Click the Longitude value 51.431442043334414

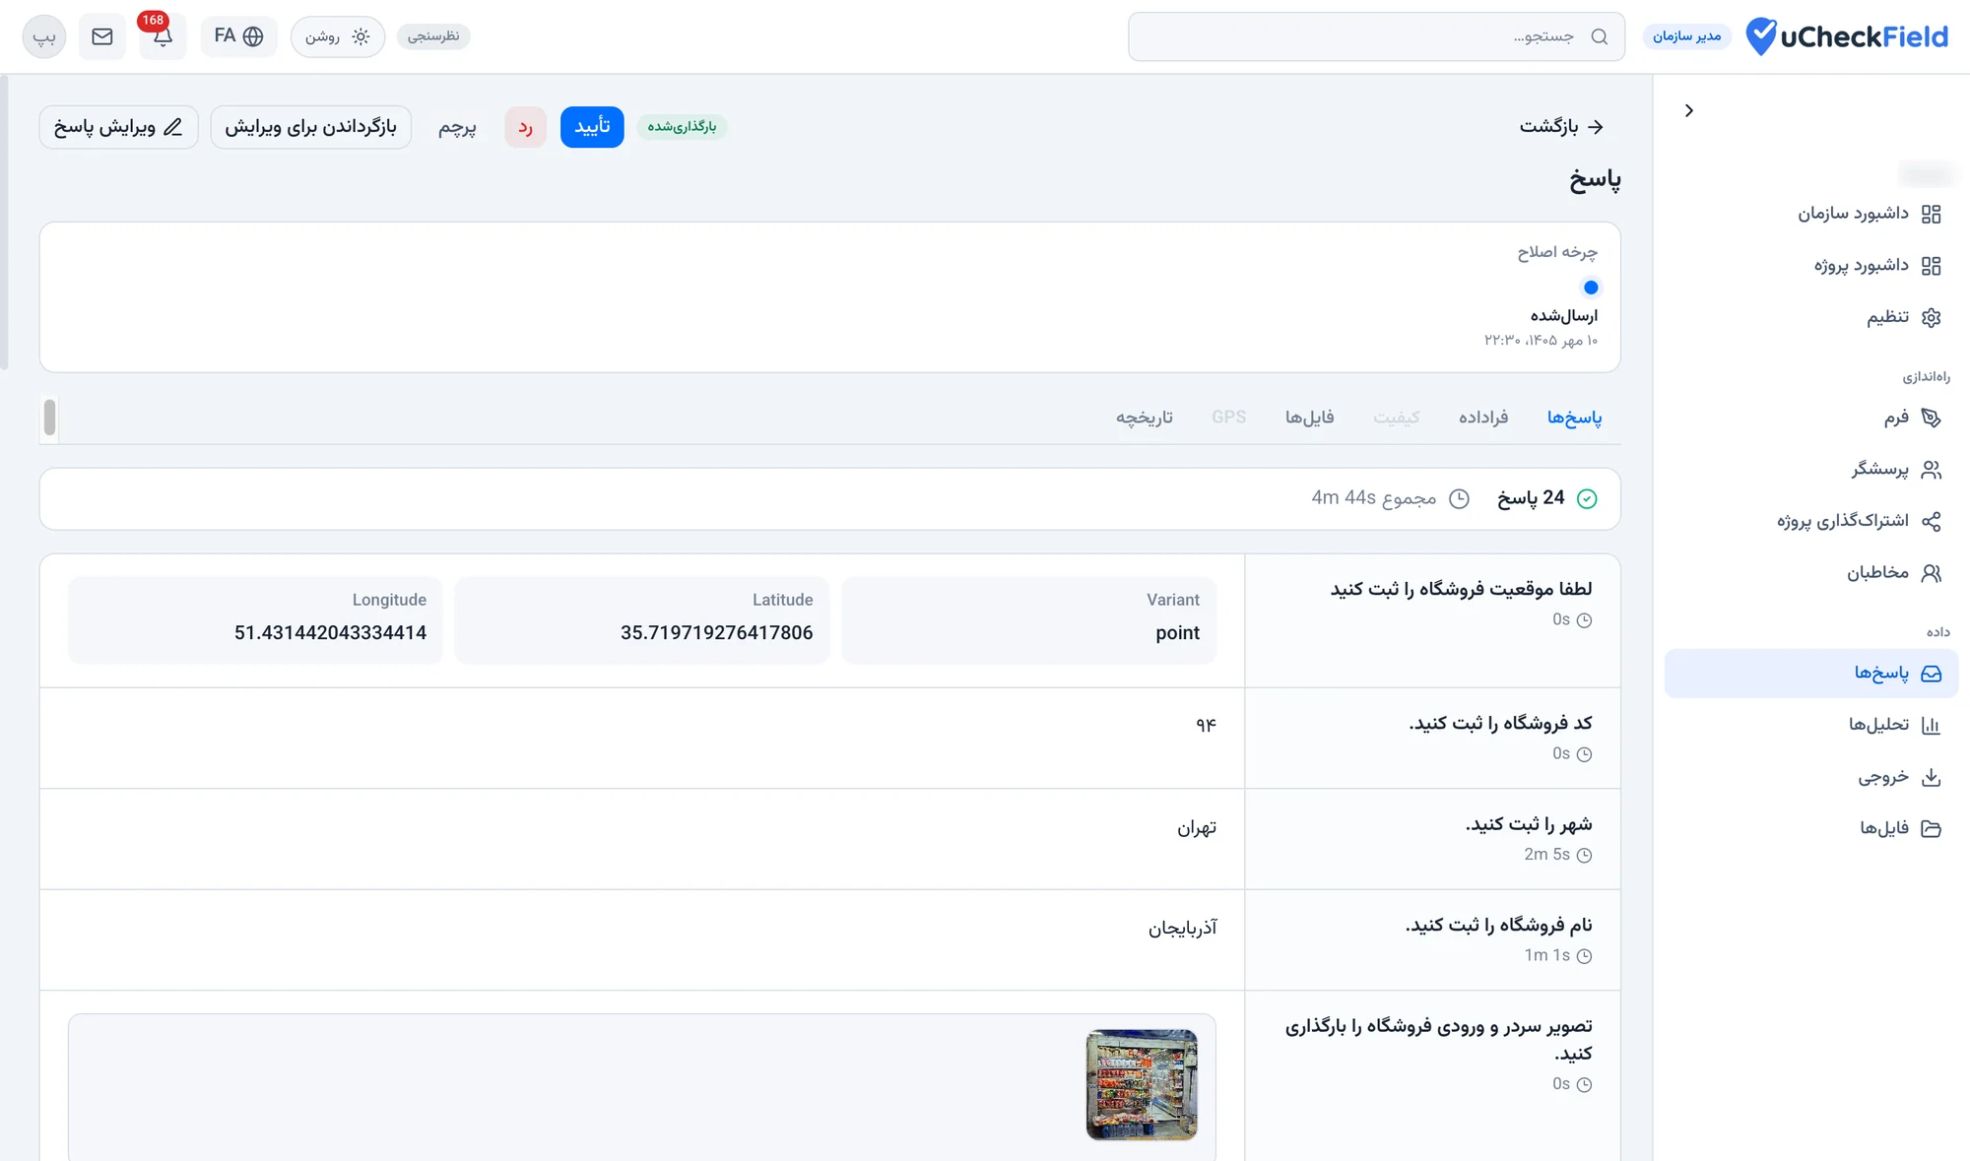pos(330,633)
